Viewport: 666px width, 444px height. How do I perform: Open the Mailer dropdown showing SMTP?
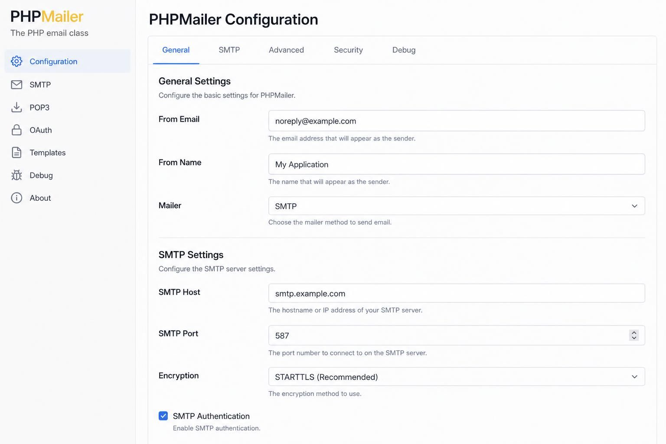tap(457, 206)
